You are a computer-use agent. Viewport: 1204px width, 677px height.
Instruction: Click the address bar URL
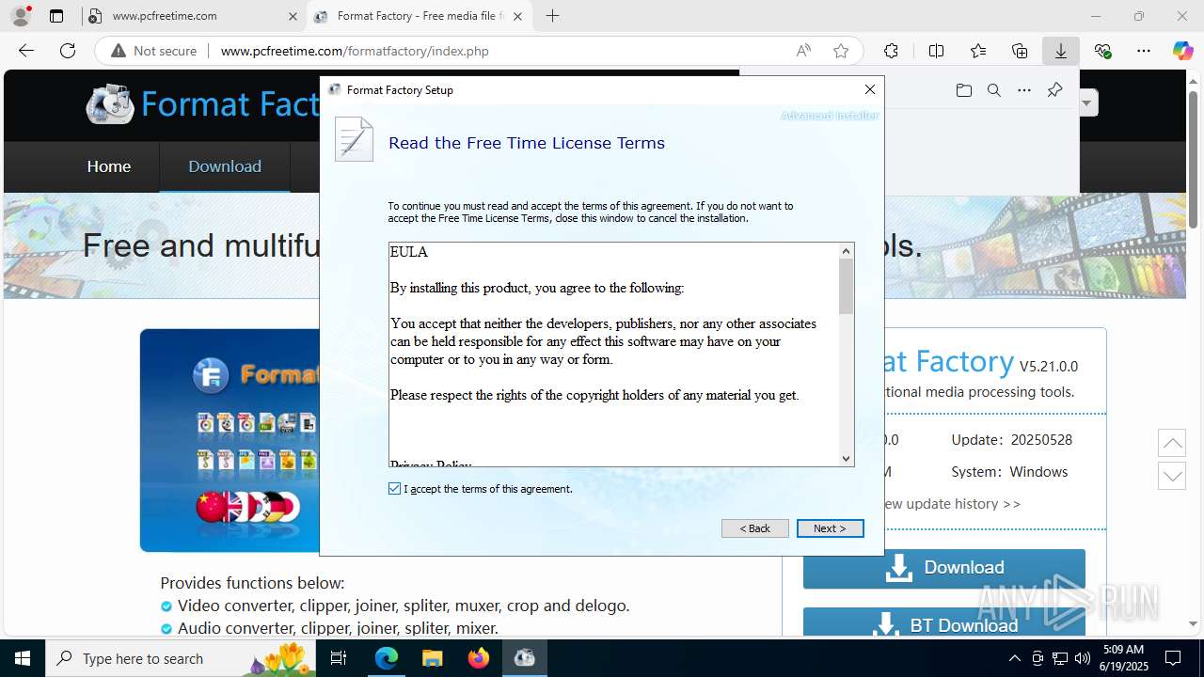pos(355,51)
